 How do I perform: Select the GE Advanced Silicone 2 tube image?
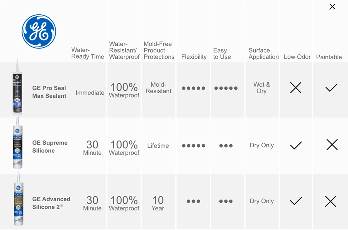pos(18,198)
